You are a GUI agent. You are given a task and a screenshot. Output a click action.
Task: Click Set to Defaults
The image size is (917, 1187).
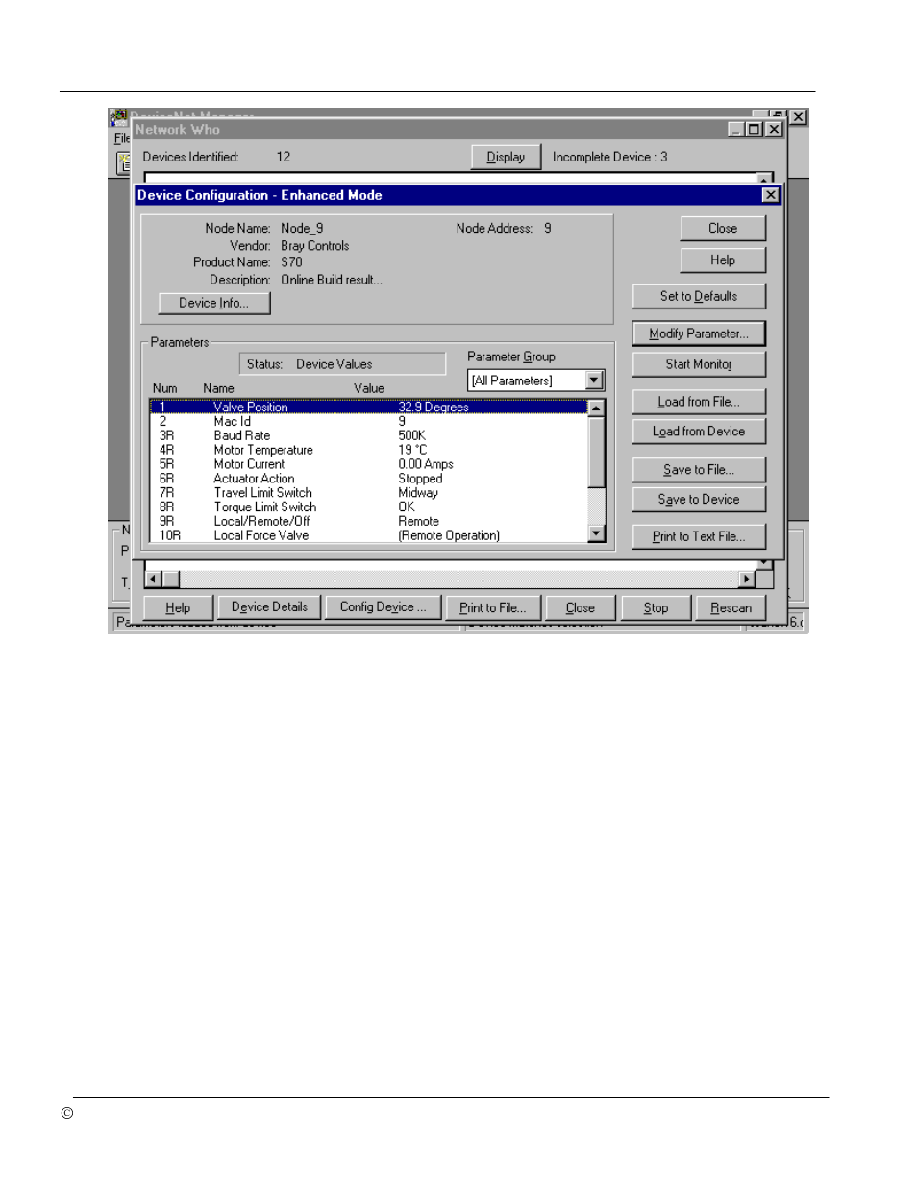[x=698, y=296]
